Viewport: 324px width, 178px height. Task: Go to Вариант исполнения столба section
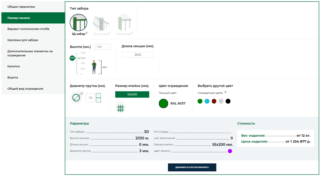[x=28, y=29]
